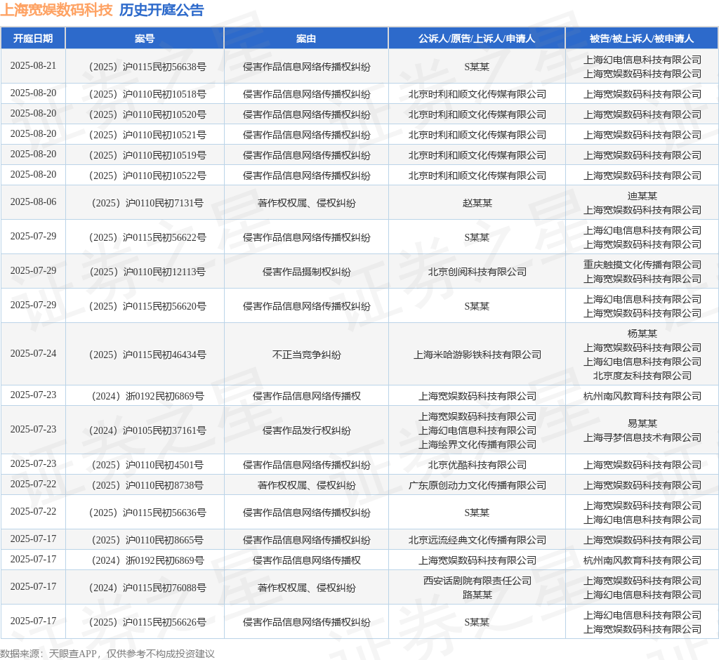Click the 被告/被上诉人/被申请人 column header
Viewport: 719px width, 660px height.
coord(642,39)
